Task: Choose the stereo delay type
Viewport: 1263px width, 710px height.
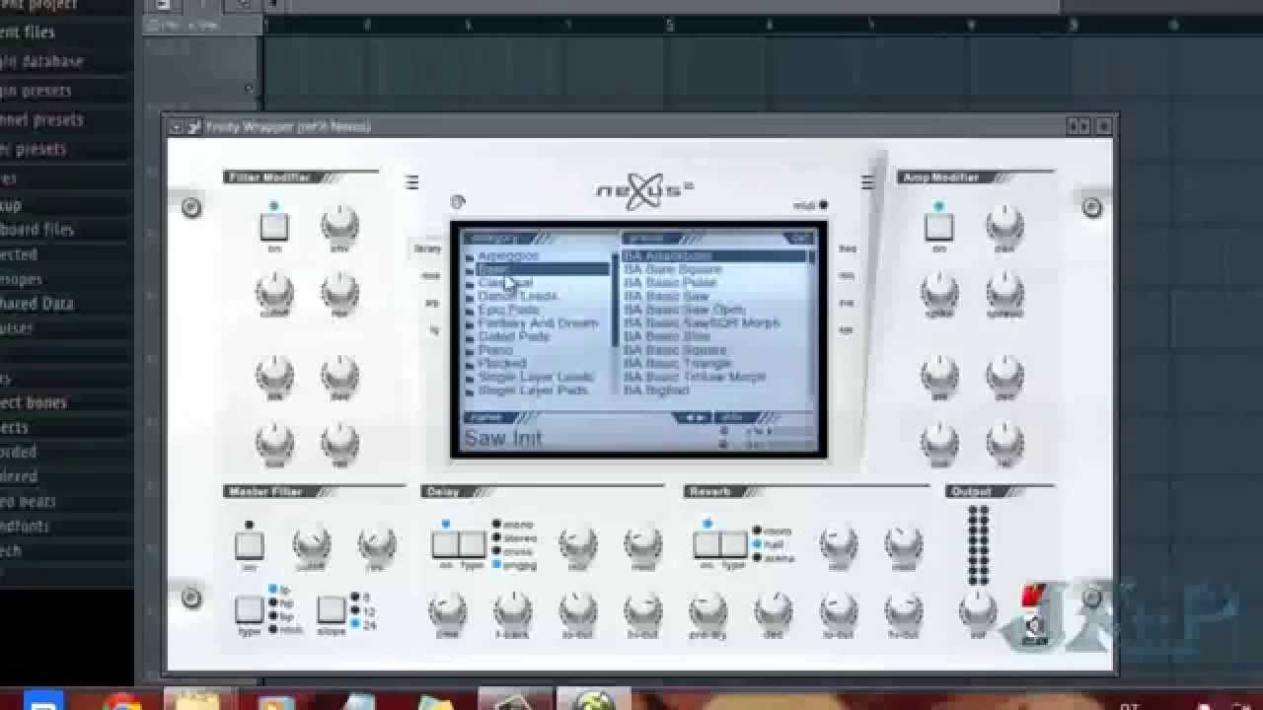Action: coord(515,538)
